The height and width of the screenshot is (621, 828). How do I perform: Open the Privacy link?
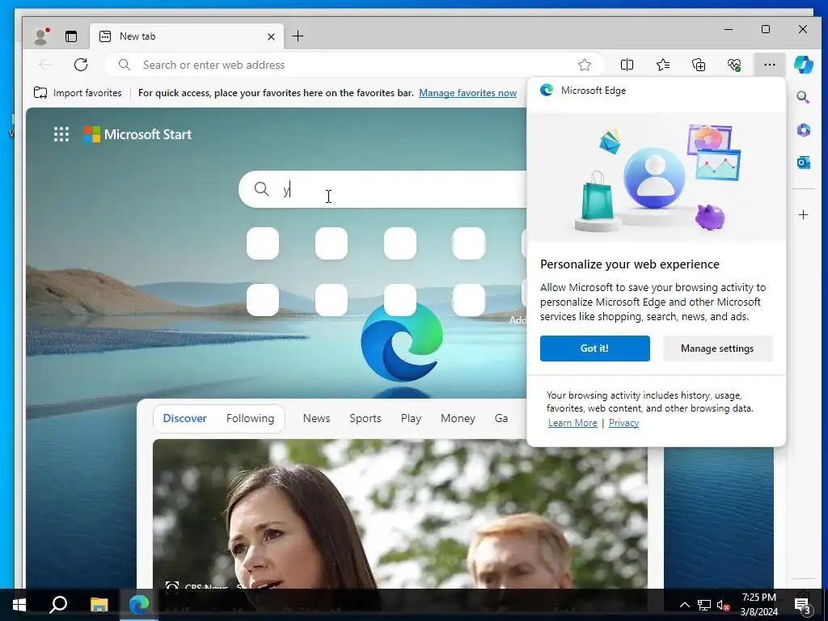coord(623,423)
